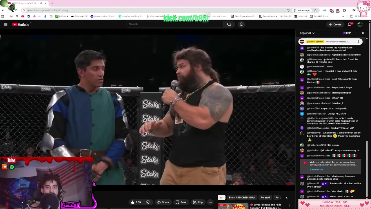Viewport: 371px width, 209px height.
Task: Save the video to a playlist
Action: coord(181,202)
